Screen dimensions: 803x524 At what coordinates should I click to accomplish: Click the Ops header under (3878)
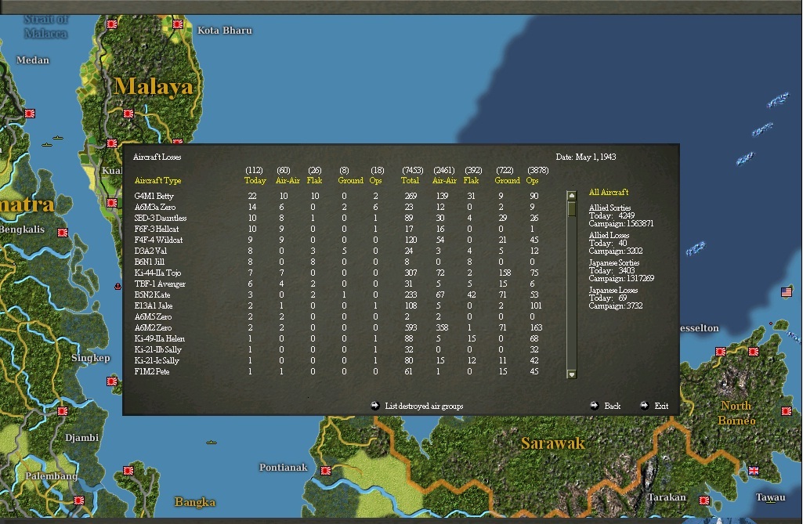532,180
